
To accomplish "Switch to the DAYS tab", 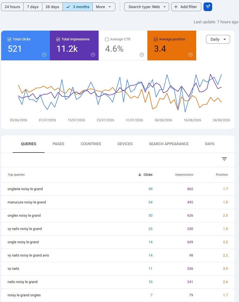I will 210,144.
